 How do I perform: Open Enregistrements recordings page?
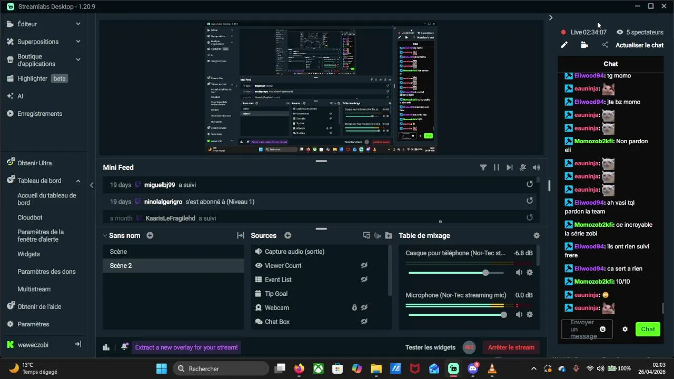click(39, 114)
